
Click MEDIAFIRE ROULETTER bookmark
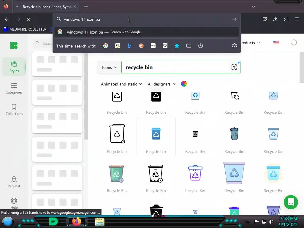pos(25,29)
